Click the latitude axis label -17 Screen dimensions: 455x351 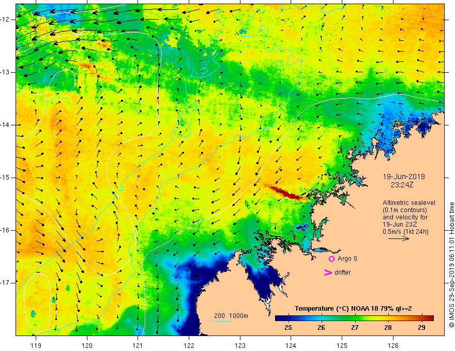(5, 283)
